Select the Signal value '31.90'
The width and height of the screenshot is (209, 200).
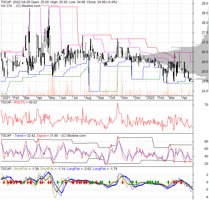53,136
